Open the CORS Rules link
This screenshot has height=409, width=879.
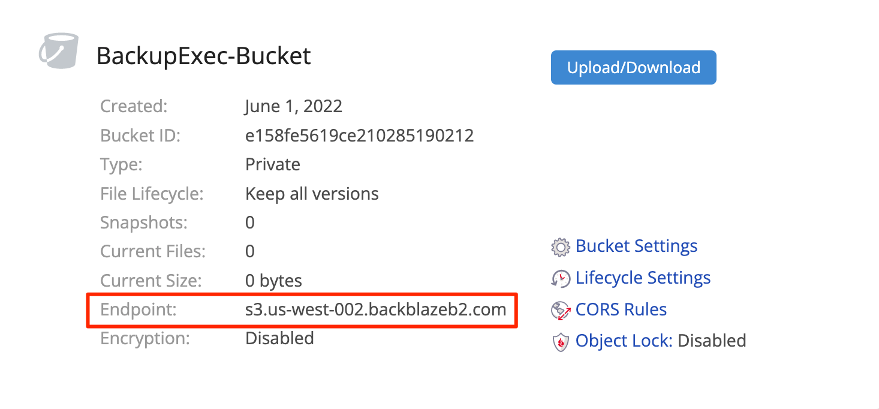click(x=621, y=309)
